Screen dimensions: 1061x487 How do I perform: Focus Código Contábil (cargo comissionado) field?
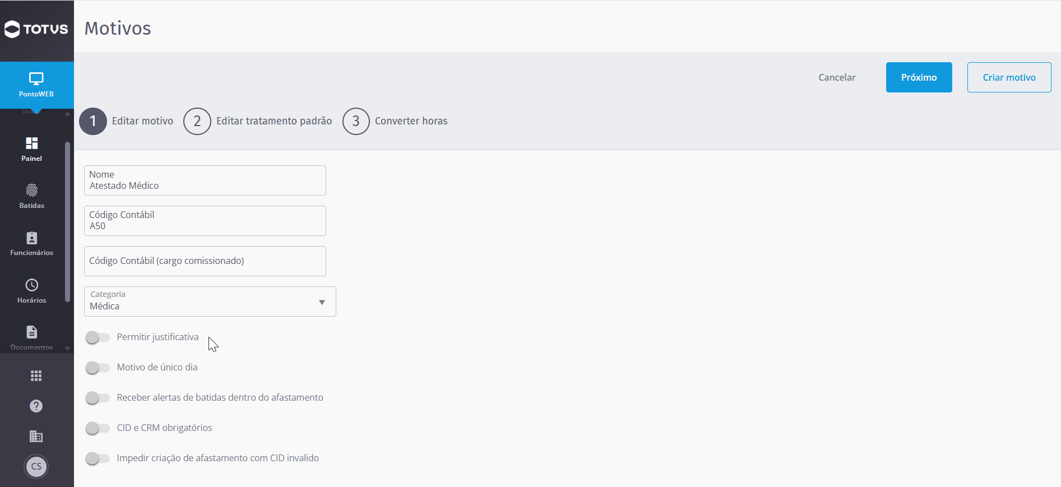[205, 261]
